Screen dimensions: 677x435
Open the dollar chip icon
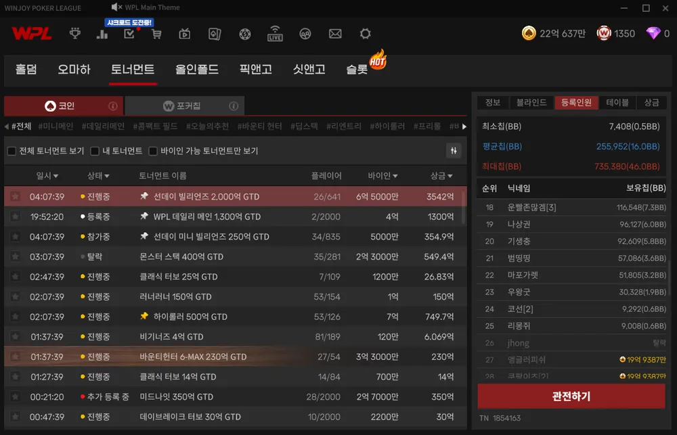point(245,34)
